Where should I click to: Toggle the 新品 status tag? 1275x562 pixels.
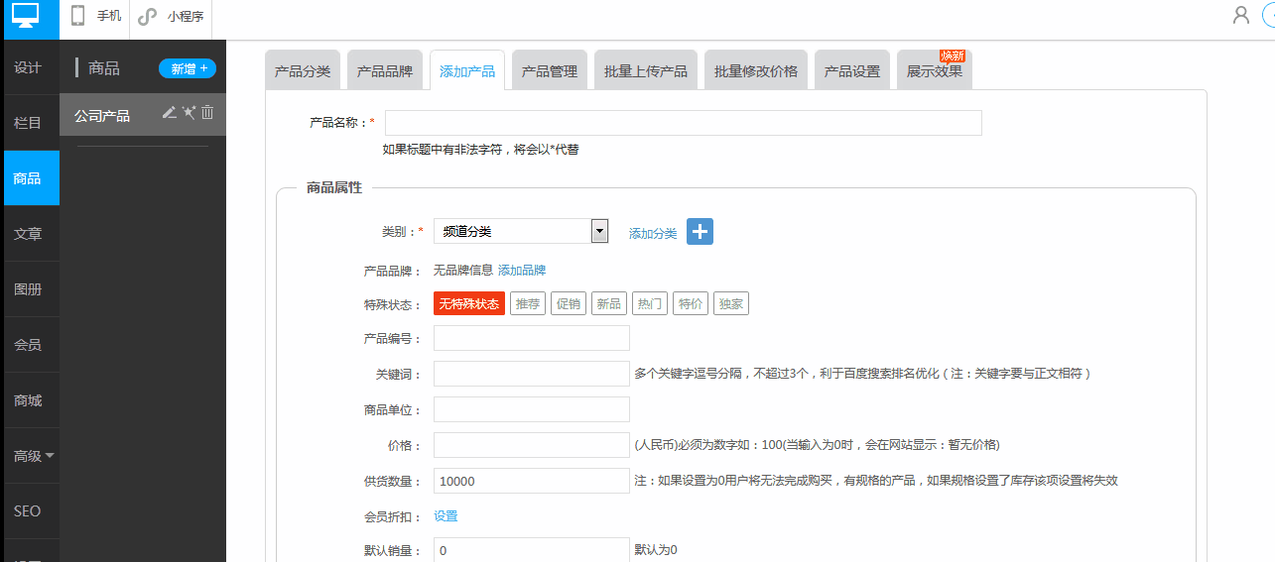pos(608,303)
